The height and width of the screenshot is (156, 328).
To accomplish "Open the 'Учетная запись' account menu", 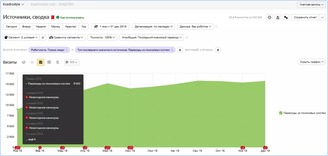I will pos(311,5).
